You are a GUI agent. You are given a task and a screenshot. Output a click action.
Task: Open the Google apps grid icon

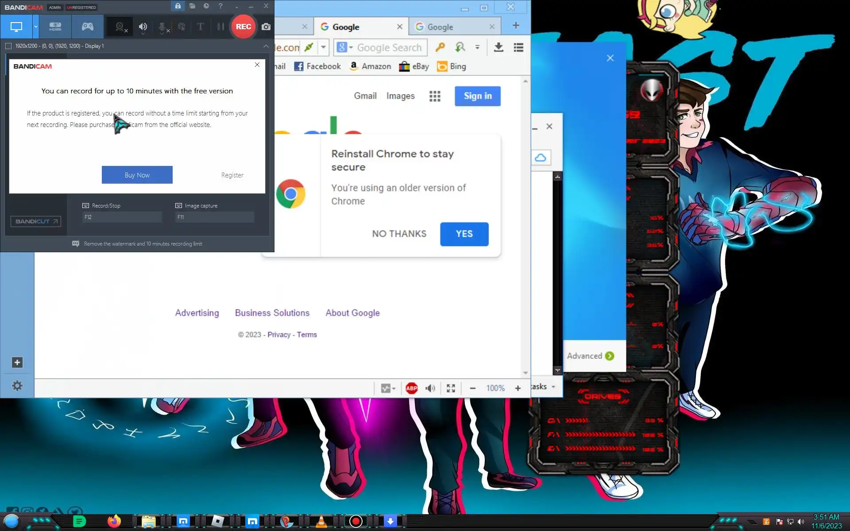tap(435, 96)
